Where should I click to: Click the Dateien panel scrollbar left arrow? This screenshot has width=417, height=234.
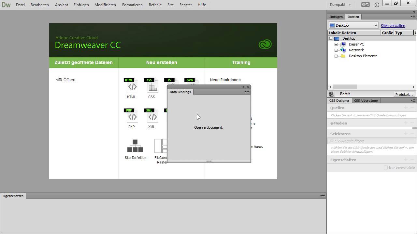330,87
